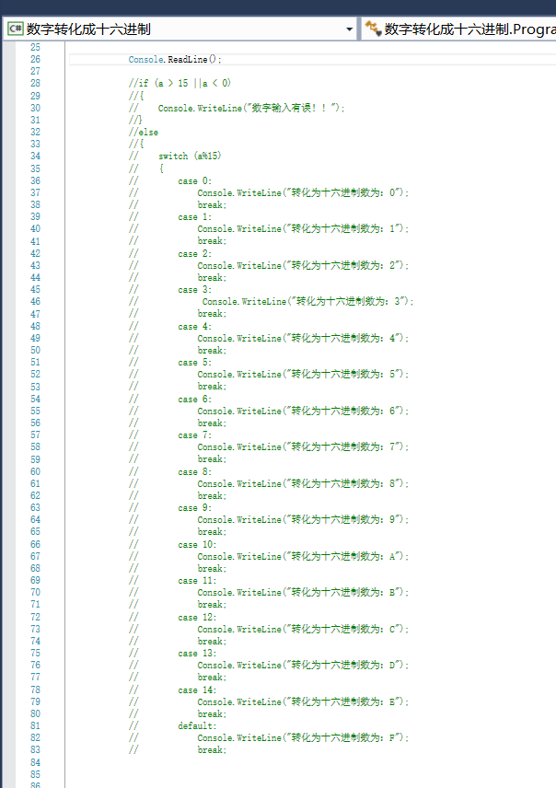Viewport: 556px width, 788px height.
Task: Click WriteLine outputting 转化为十六进制数为: 9
Action: tap(303, 519)
